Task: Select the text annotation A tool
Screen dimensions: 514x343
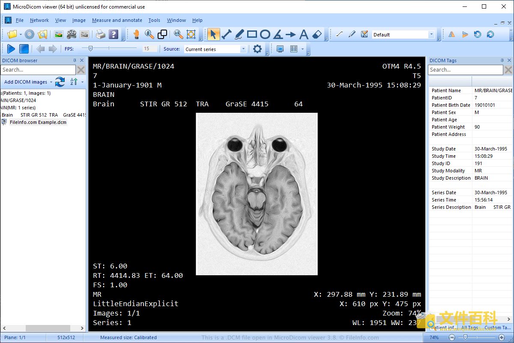Action: (304, 34)
